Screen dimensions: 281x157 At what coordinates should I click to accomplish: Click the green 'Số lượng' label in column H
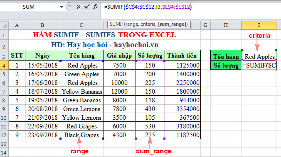(x=226, y=65)
